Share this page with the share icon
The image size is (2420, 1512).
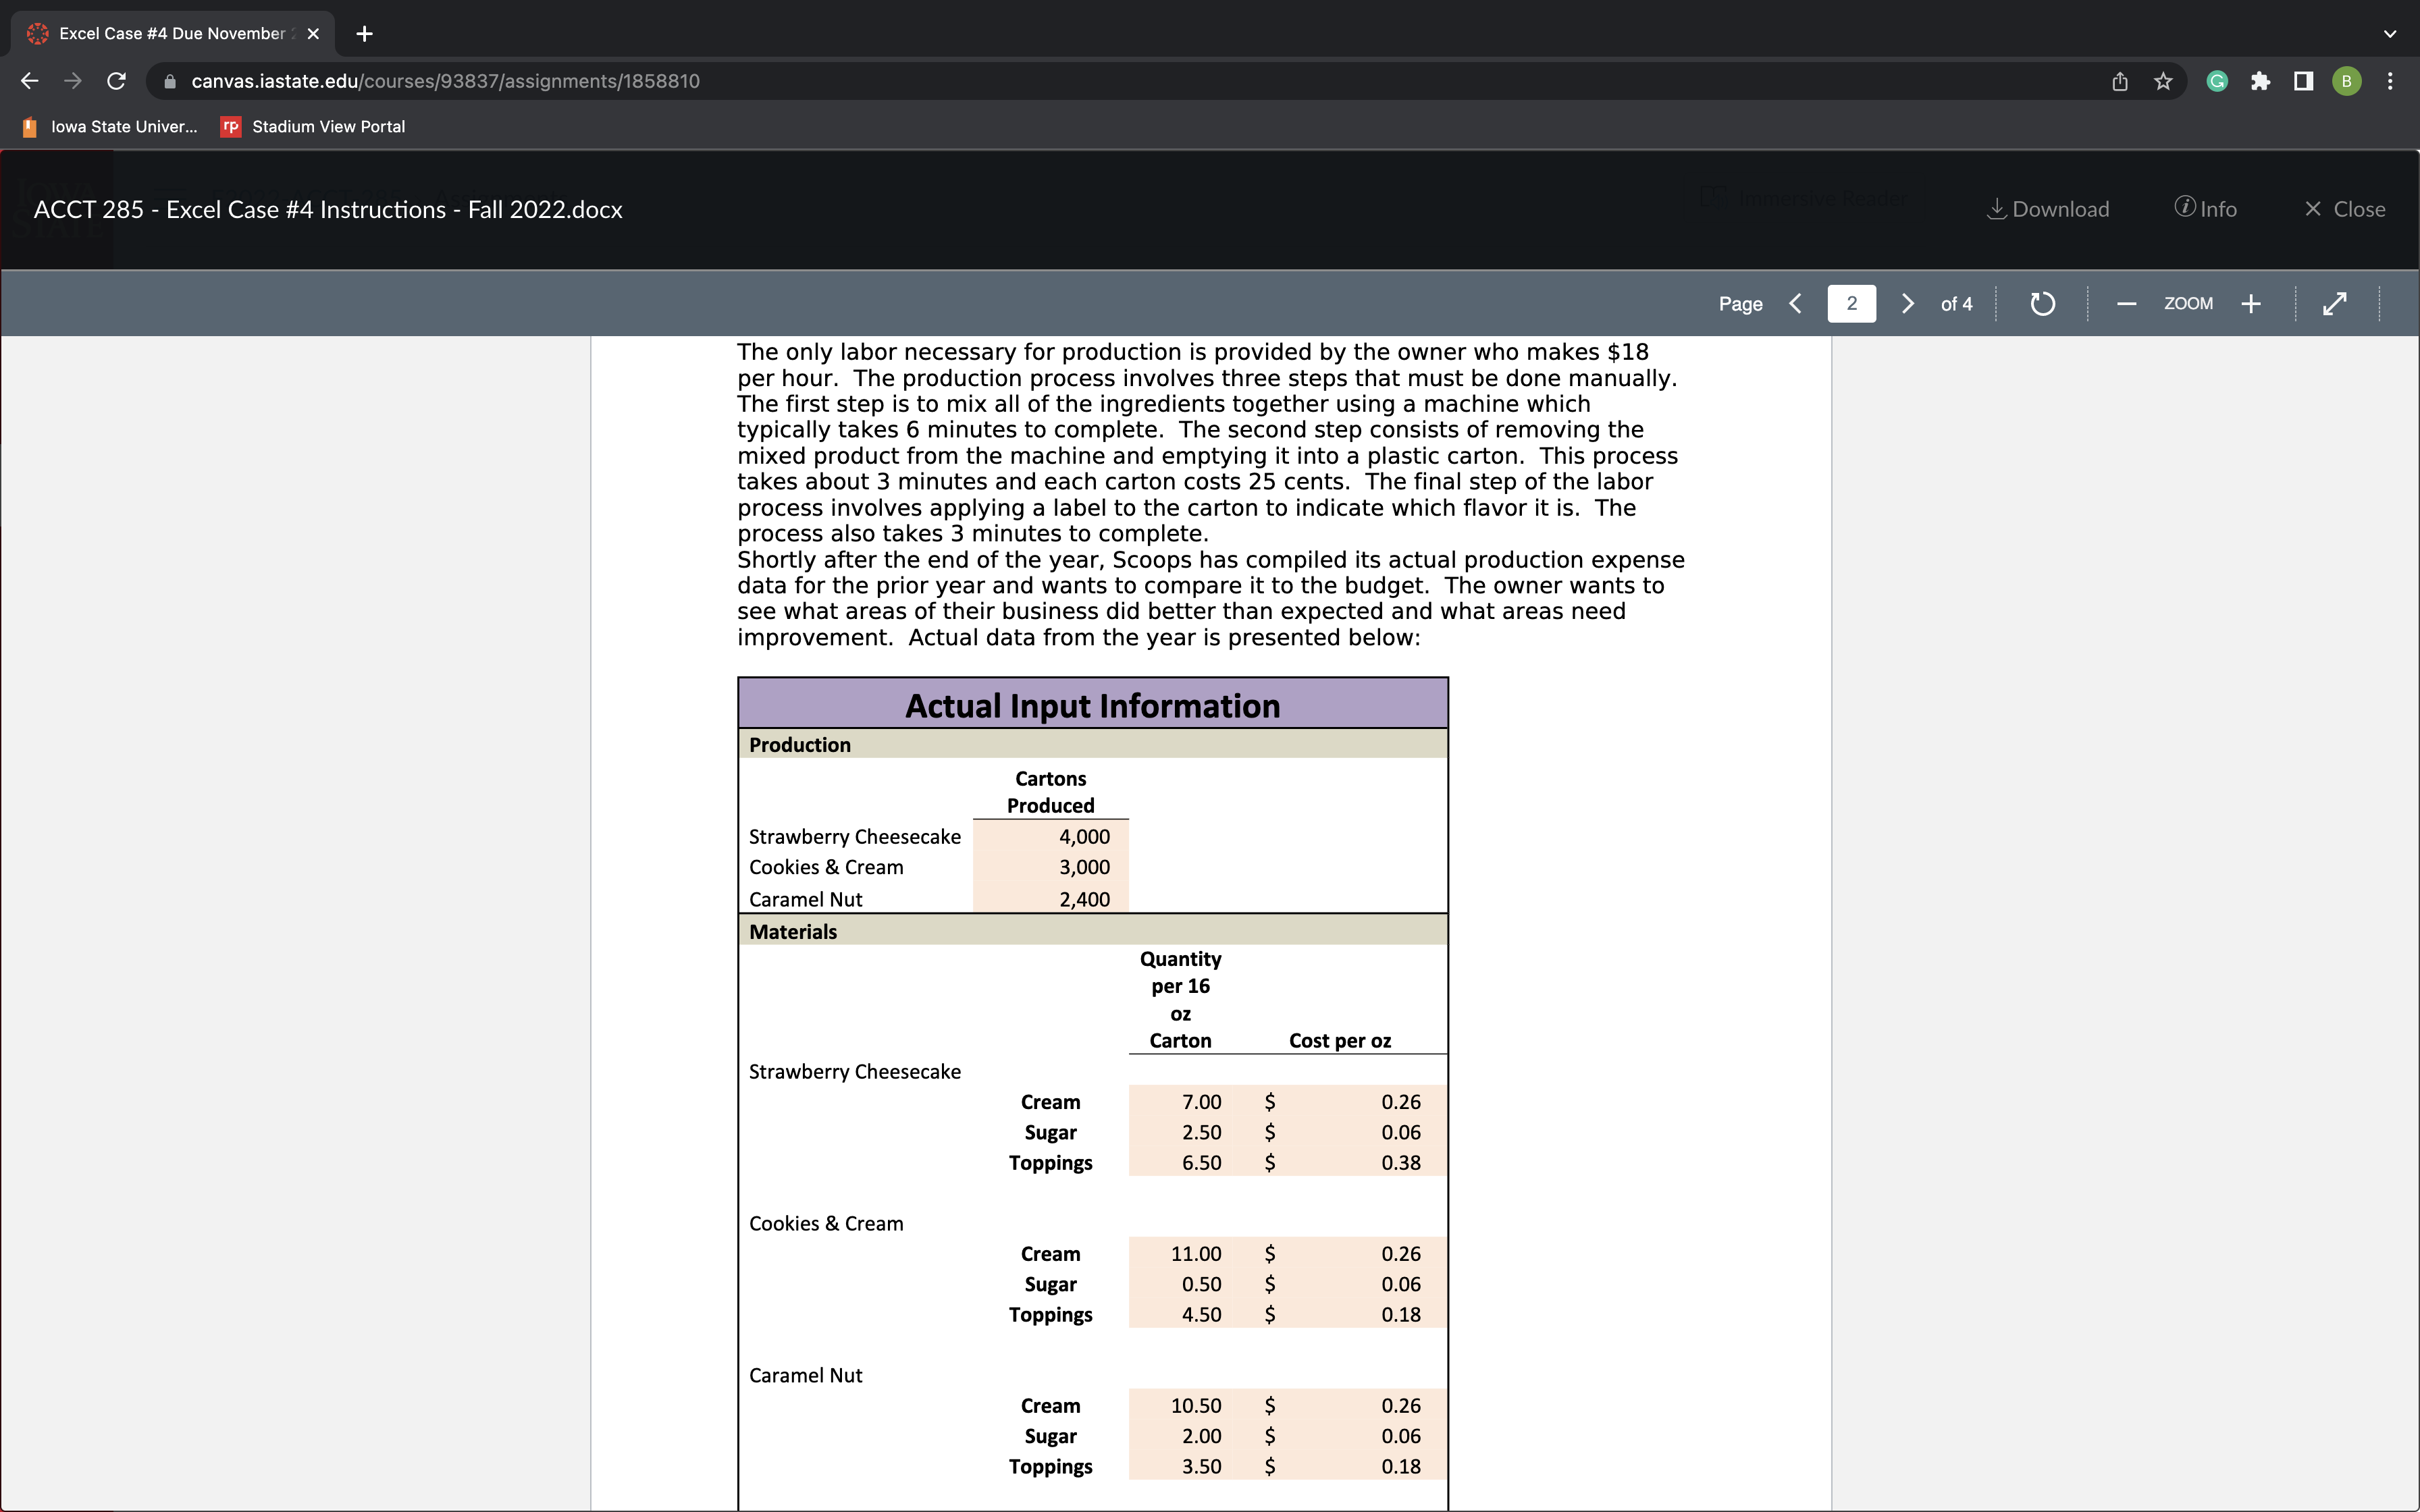coord(2120,81)
